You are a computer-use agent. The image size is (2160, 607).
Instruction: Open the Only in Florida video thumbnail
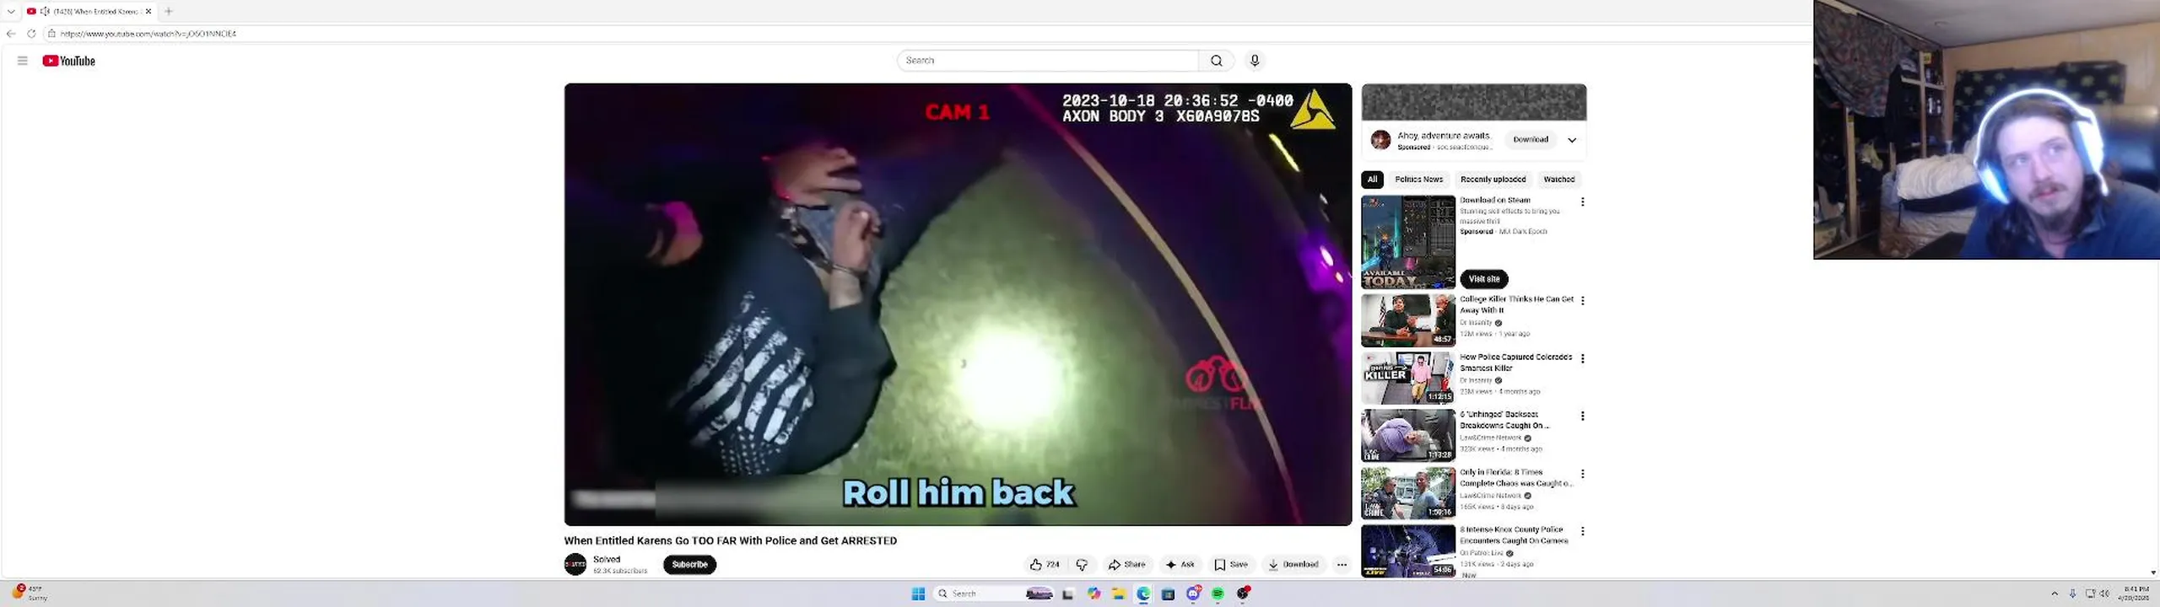(x=1408, y=493)
